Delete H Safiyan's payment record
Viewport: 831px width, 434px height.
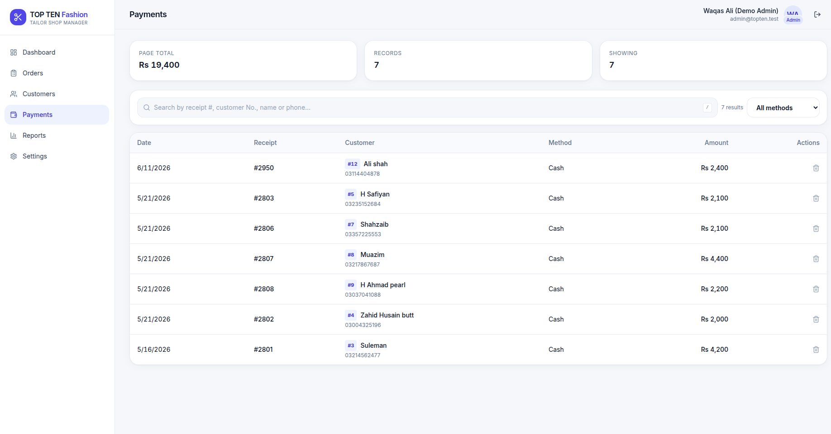click(816, 198)
